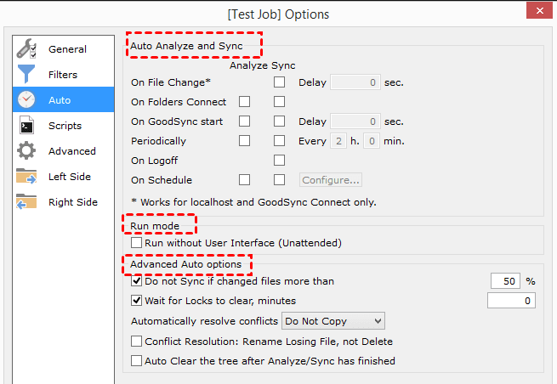Enable Run without User Interface checkbox
The height and width of the screenshot is (384, 557).
coord(137,243)
